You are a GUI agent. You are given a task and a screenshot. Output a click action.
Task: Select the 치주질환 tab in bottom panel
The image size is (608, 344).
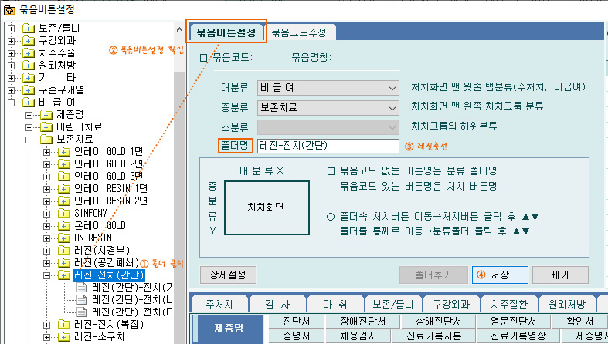[509, 303]
